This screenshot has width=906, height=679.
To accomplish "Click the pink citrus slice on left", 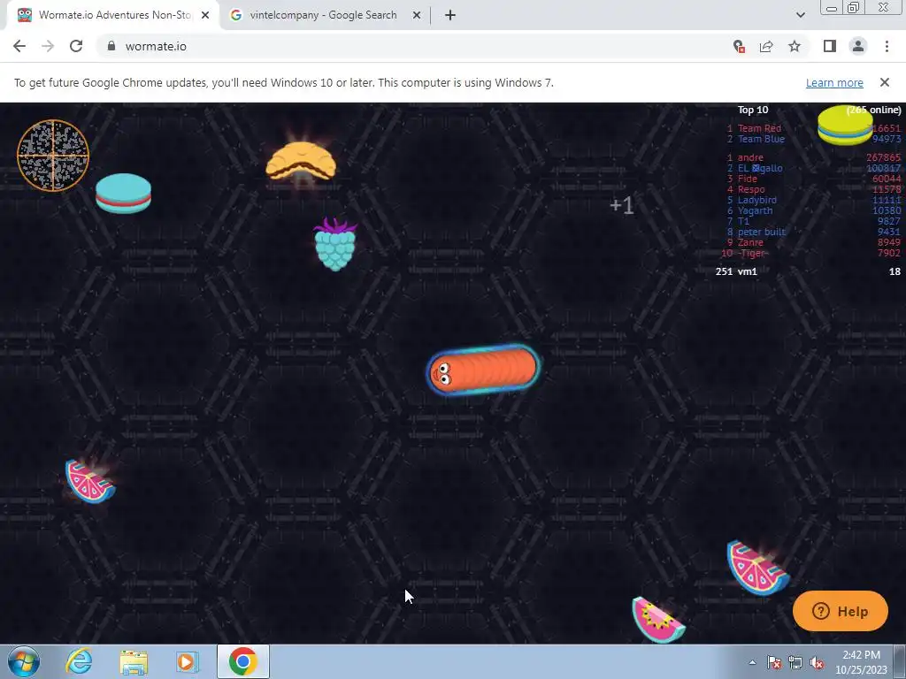I will pos(90,482).
